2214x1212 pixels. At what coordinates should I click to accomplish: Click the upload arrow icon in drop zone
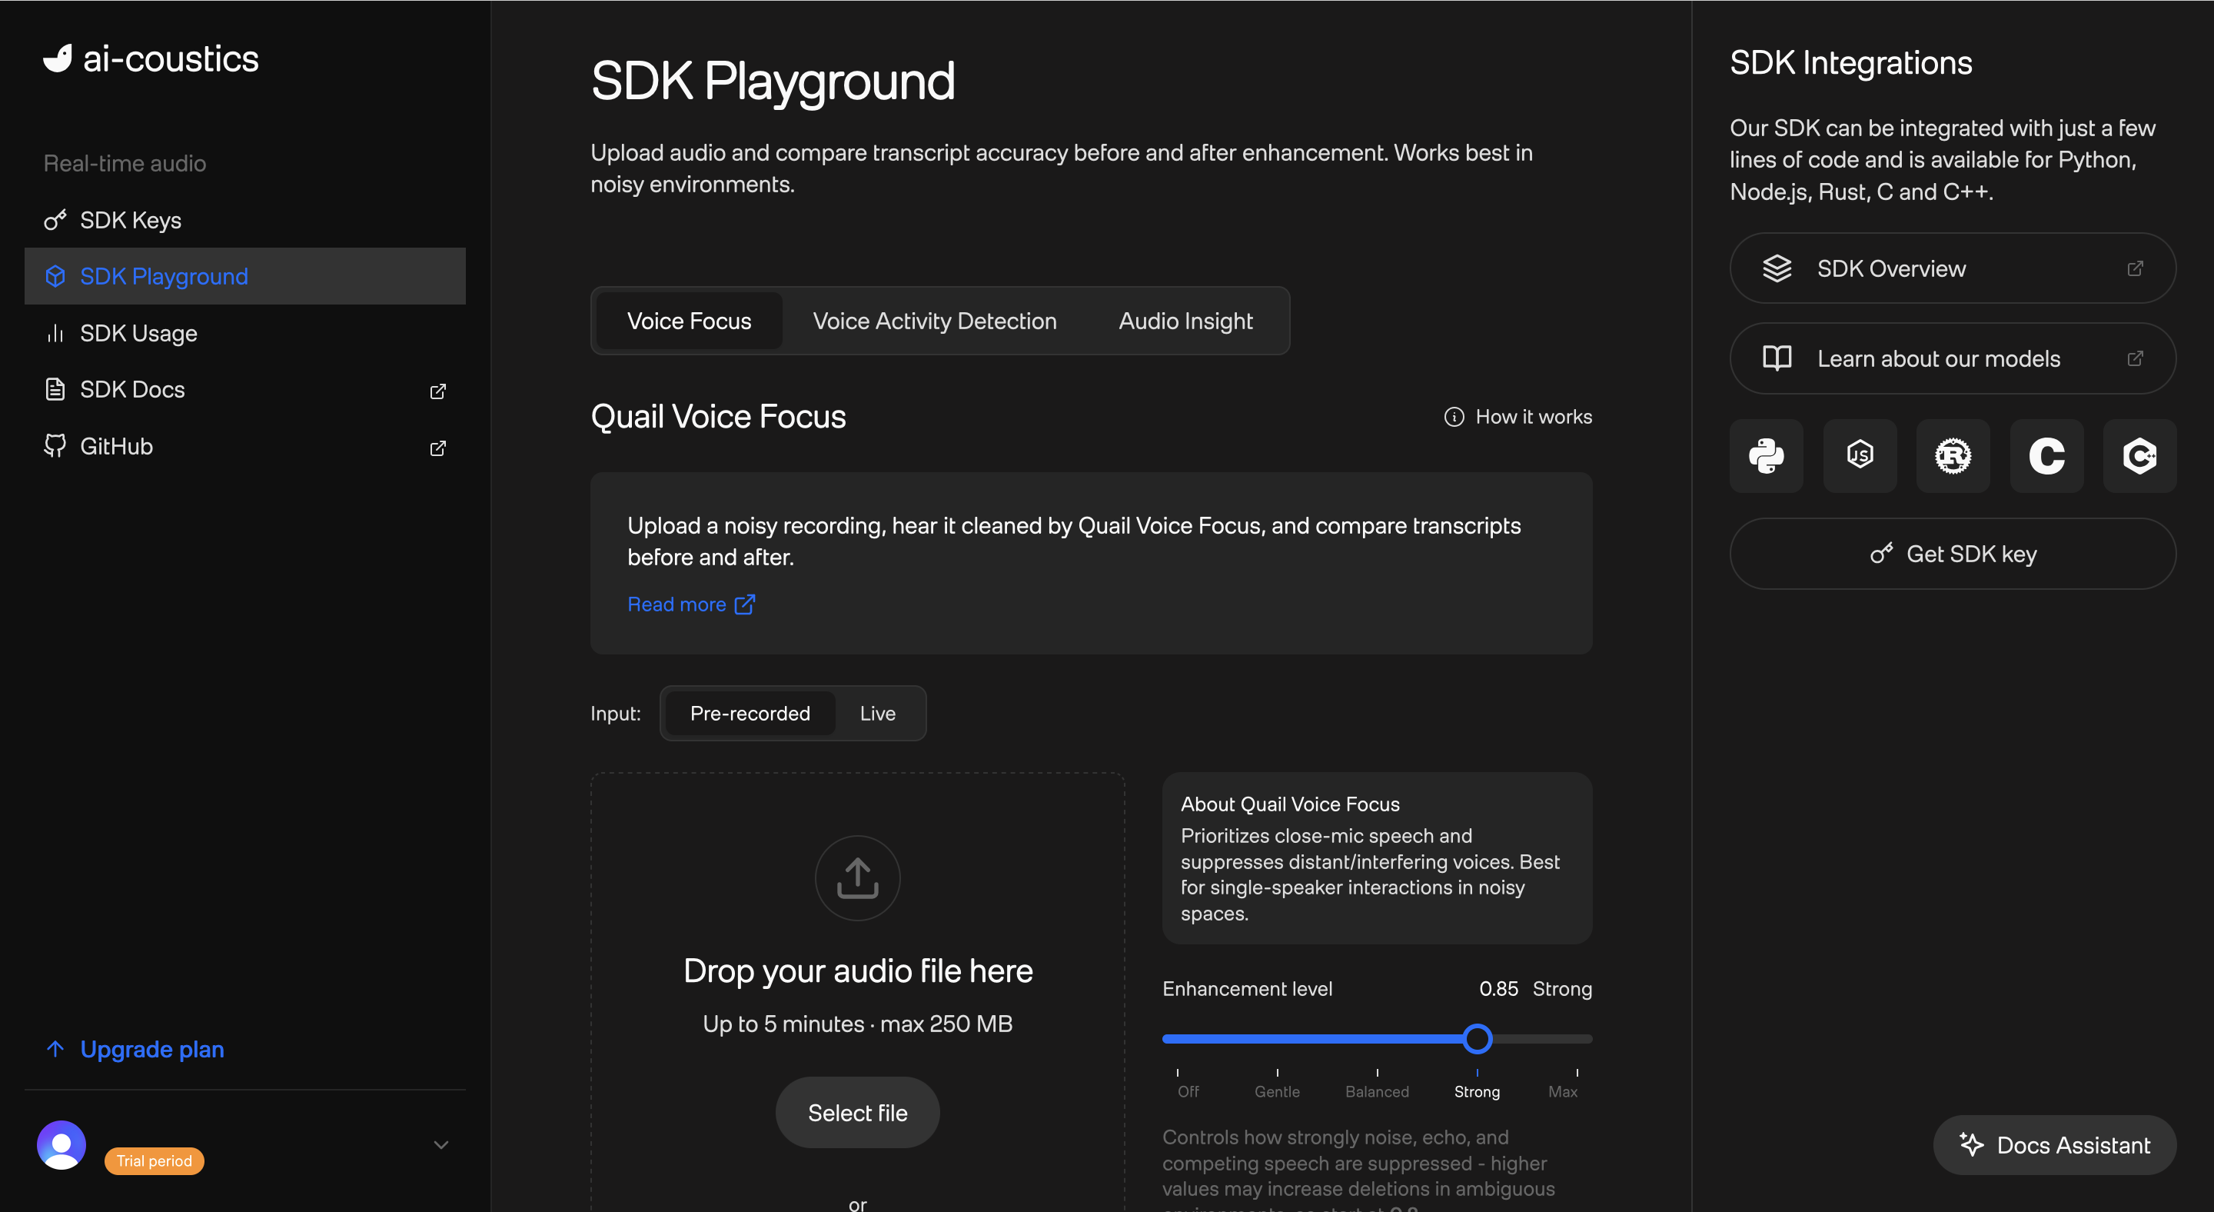tap(858, 877)
